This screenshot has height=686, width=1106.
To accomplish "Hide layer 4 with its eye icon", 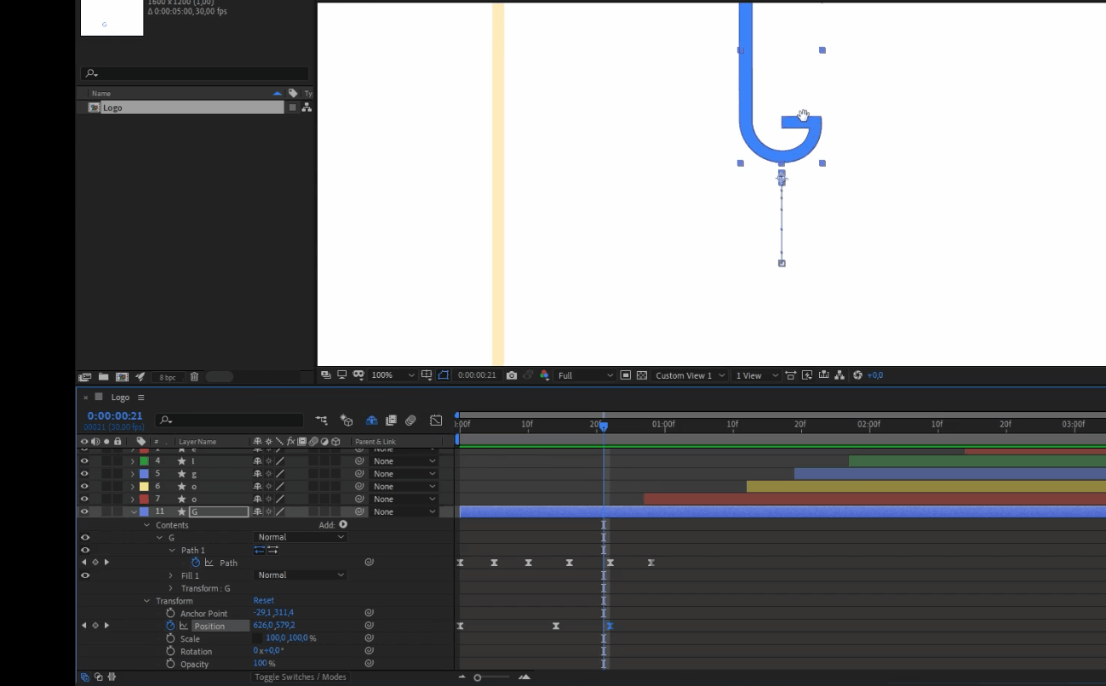I will (84, 461).
